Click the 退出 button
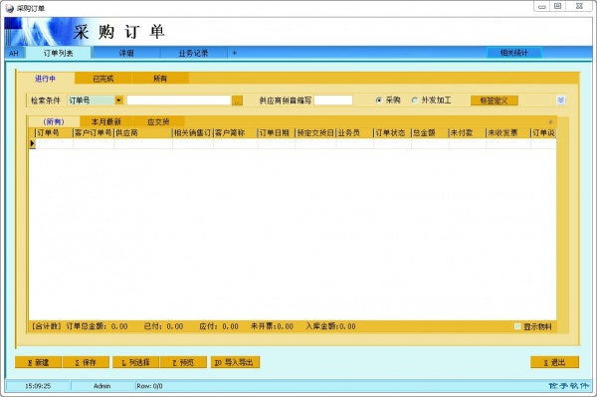597x397 pixels. click(x=555, y=362)
